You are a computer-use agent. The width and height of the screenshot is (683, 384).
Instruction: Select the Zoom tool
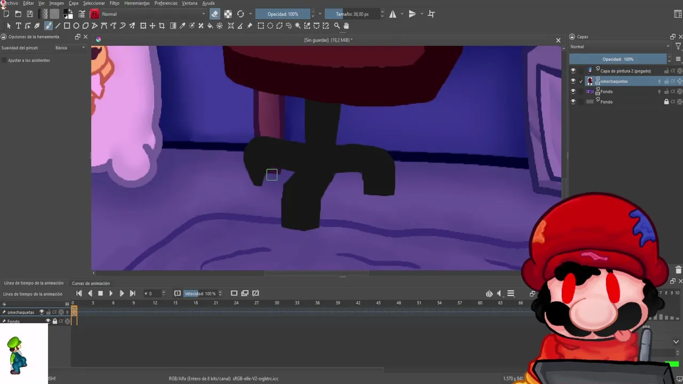(337, 26)
